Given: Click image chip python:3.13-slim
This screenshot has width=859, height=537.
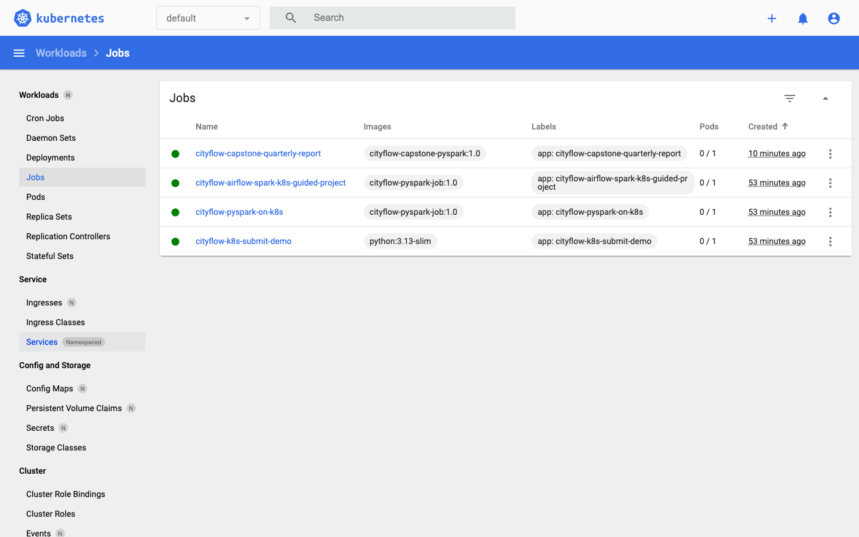Looking at the screenshot, I should tap(400, 241).
